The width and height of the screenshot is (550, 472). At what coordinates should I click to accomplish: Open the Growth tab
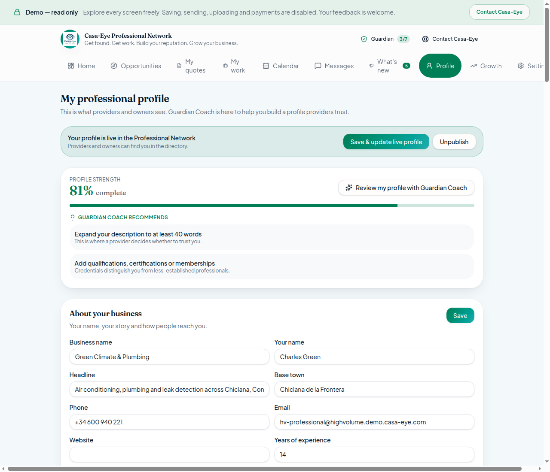pyautogui.click(x=486, y=66)
